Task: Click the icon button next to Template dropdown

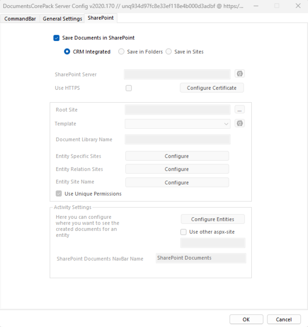Action: pyautogui.click(x=240, y=124)
